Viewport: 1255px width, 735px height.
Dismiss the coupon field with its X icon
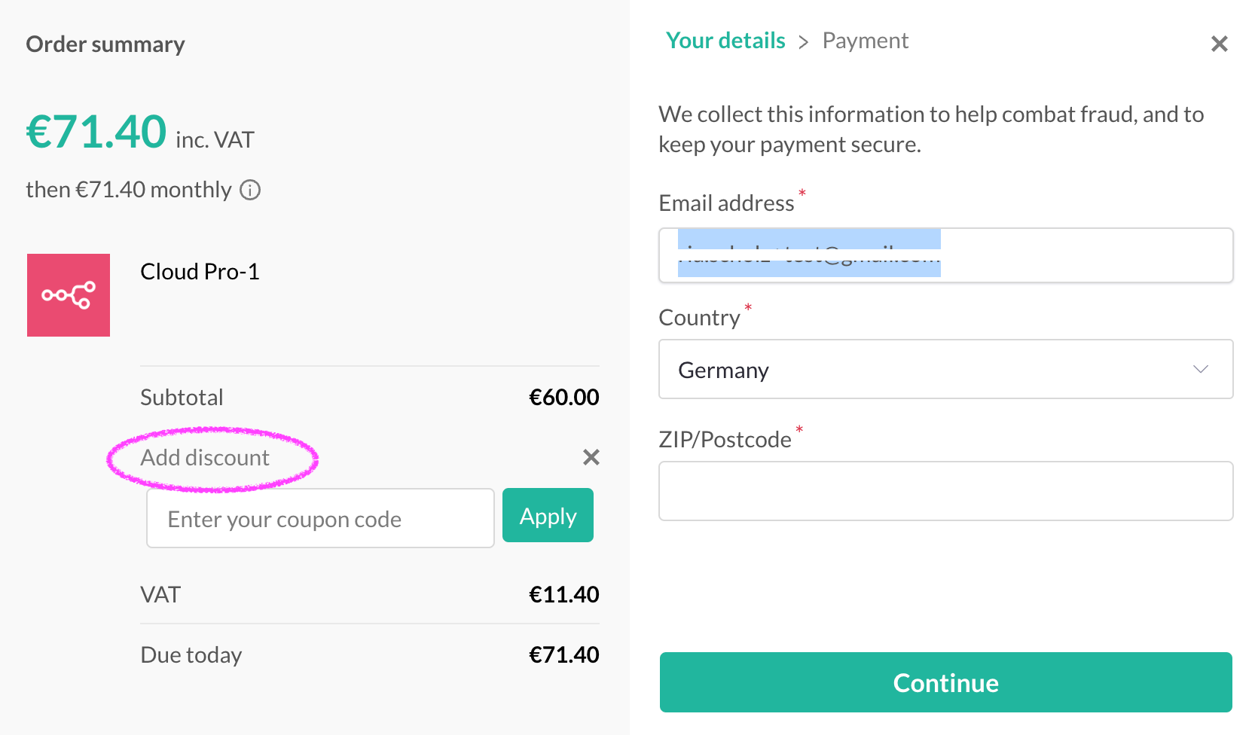[591, 457]
